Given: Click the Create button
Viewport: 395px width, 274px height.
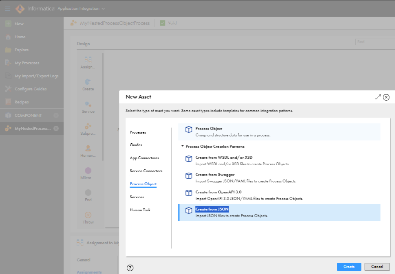Looking at the screenshot, I should click(x=349, y=267).
